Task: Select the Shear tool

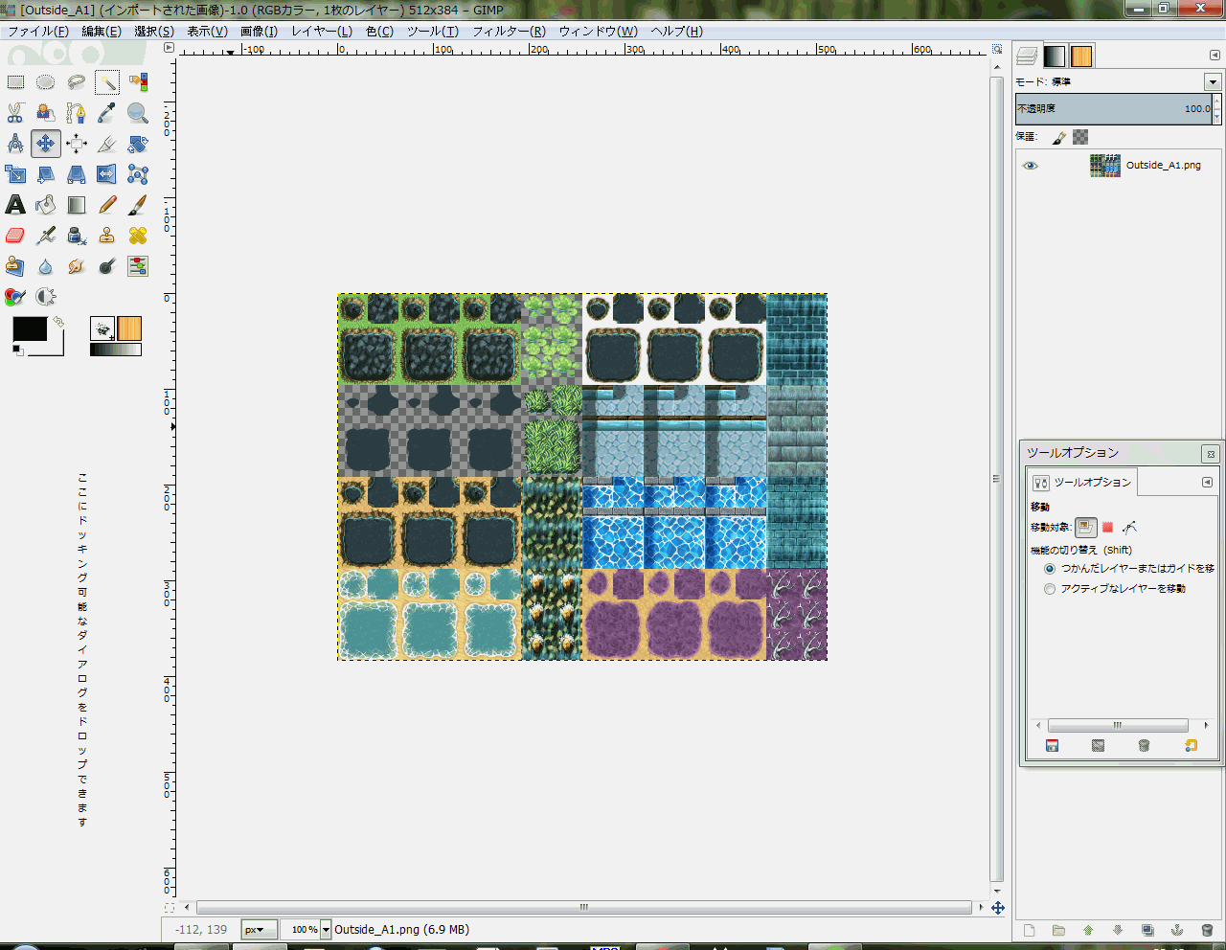Action: pos(46,174)
